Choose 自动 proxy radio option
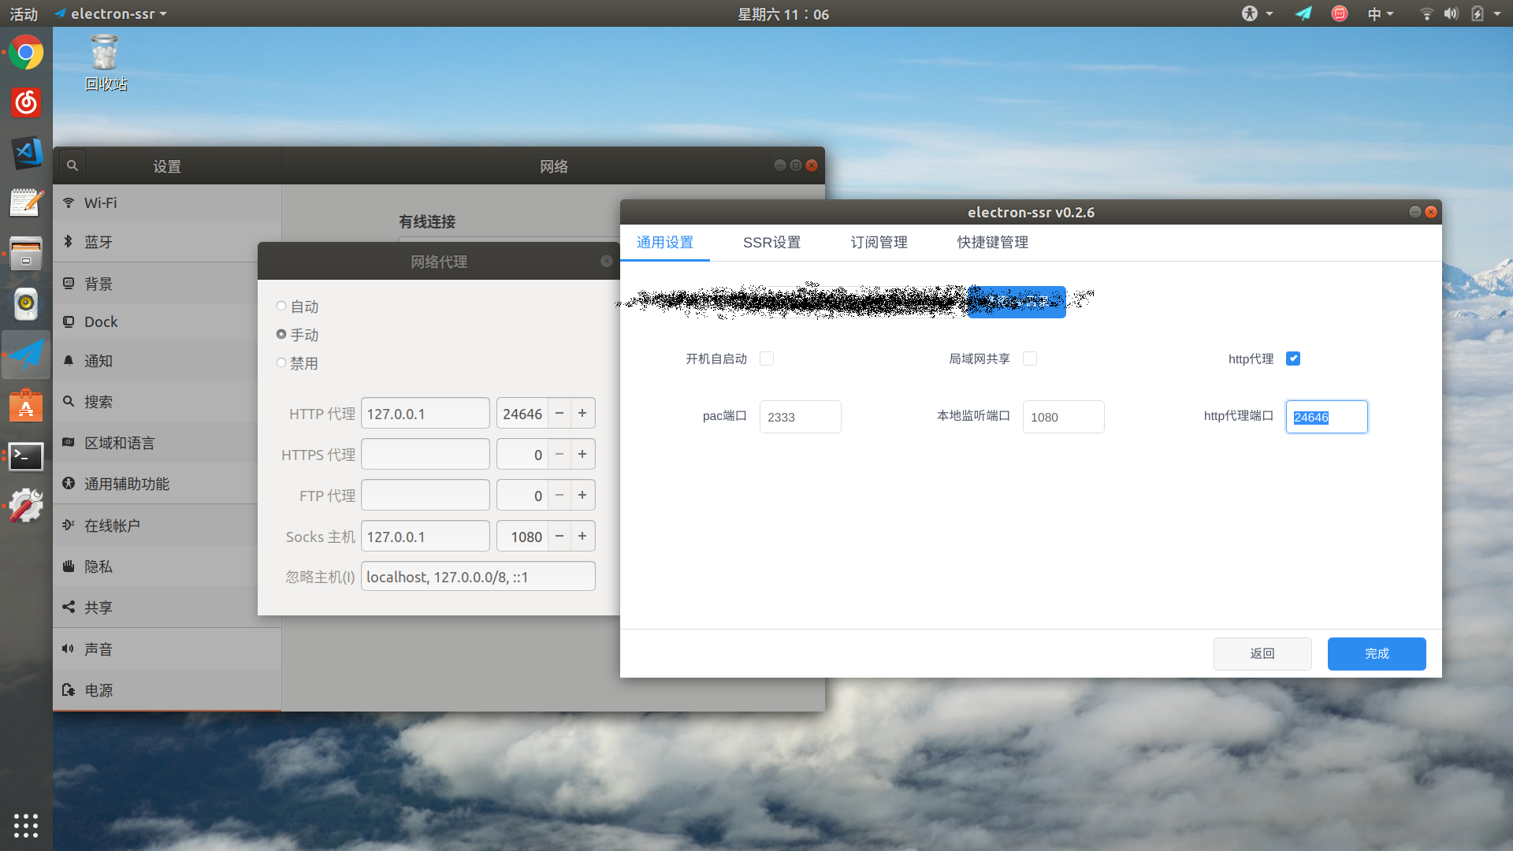This screenshot has width=1513, height=851. [281, 306]
